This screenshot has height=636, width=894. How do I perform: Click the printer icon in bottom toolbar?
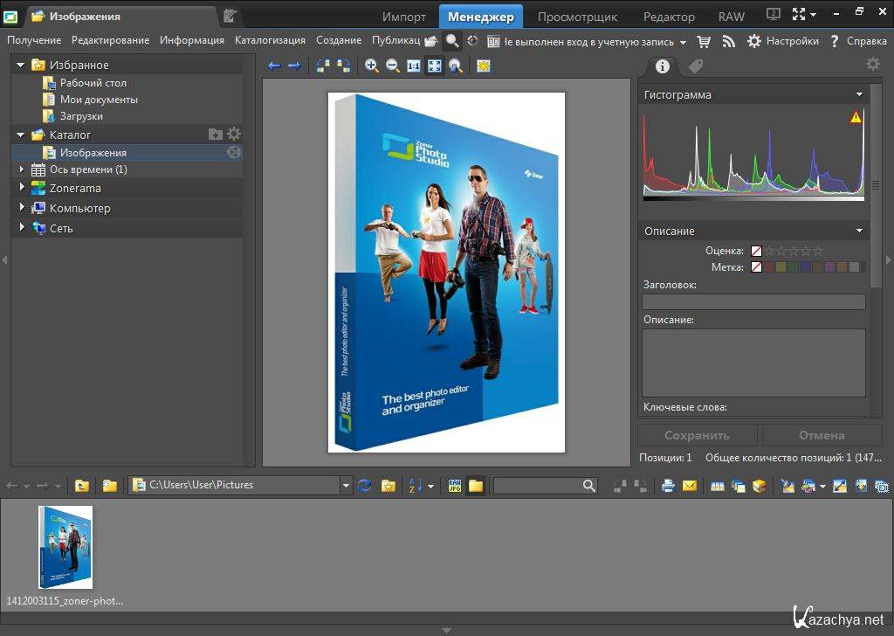point(668,486)
